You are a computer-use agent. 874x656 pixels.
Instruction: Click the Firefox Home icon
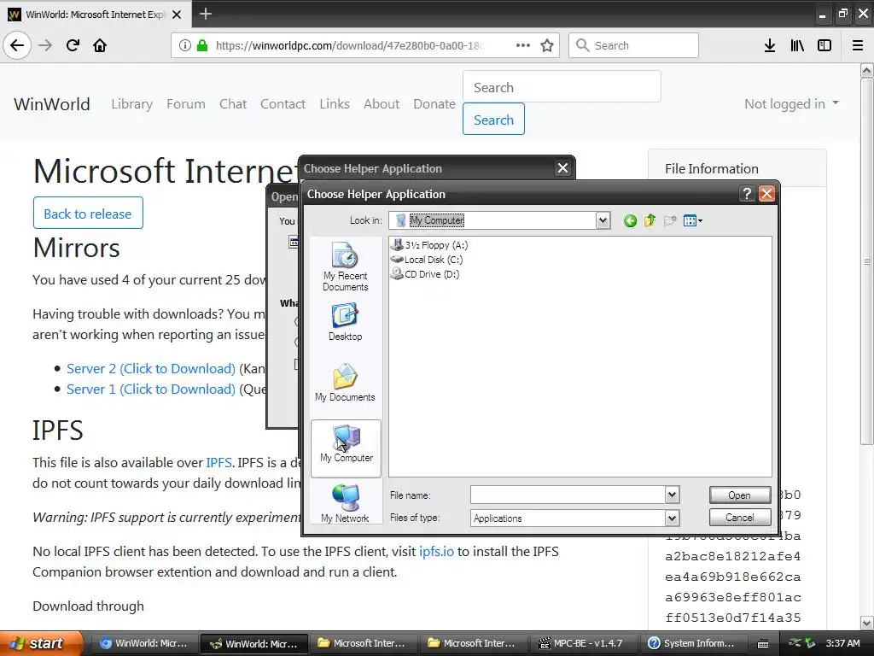pyautogui.click(x=100, y=45)
